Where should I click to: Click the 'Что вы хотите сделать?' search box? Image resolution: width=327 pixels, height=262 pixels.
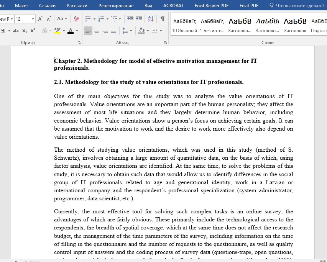(x=300, y=6)
